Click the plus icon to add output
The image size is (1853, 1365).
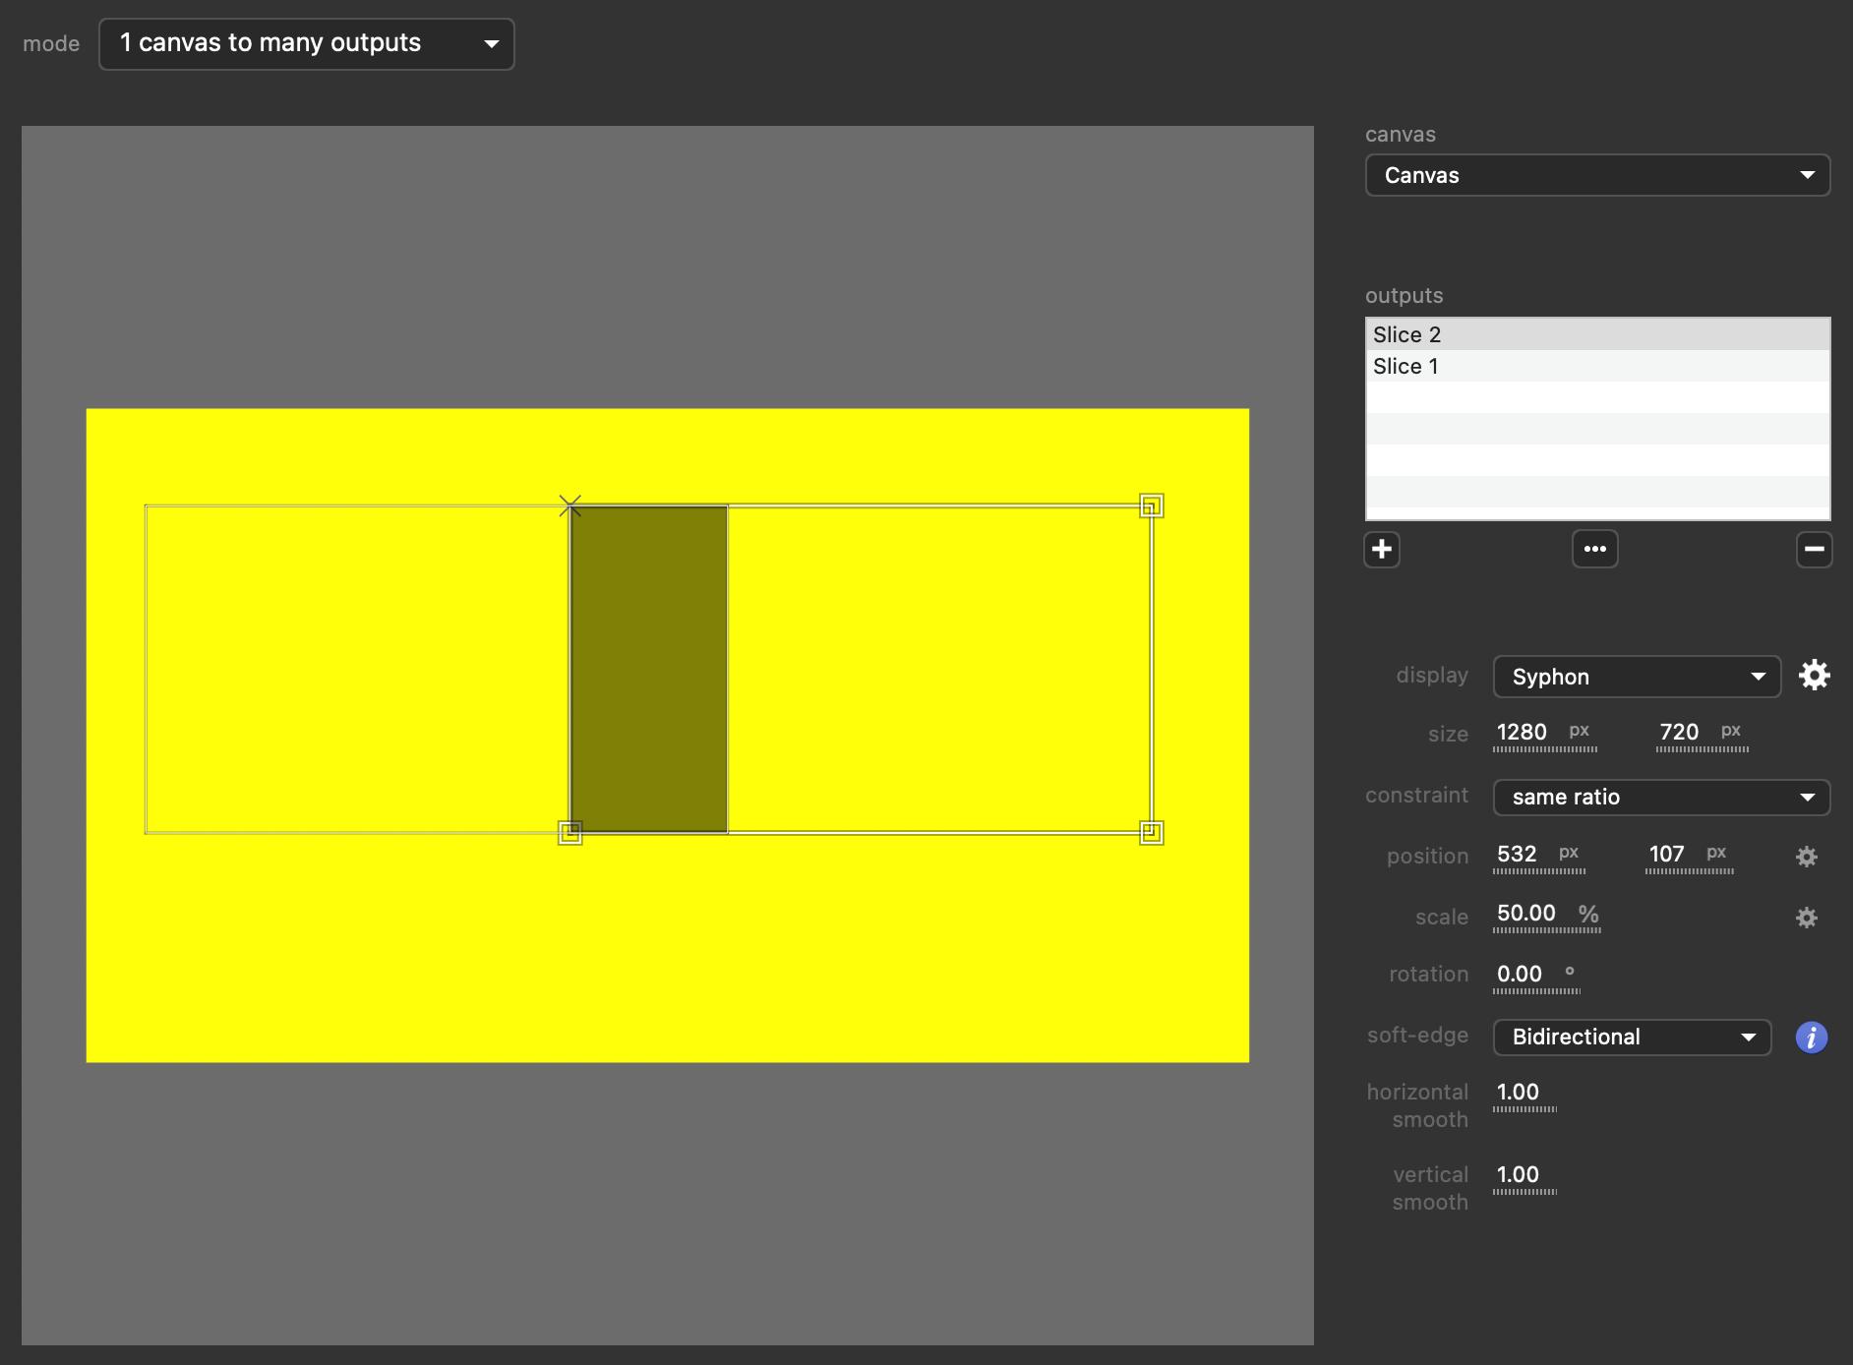[1382, 549]
